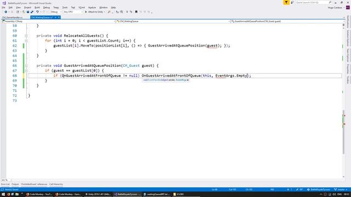Image resolution: width=351 pixels, height=197 pixels.
Task: Open the Call Hierarchy tab
Action: (56, 184)
